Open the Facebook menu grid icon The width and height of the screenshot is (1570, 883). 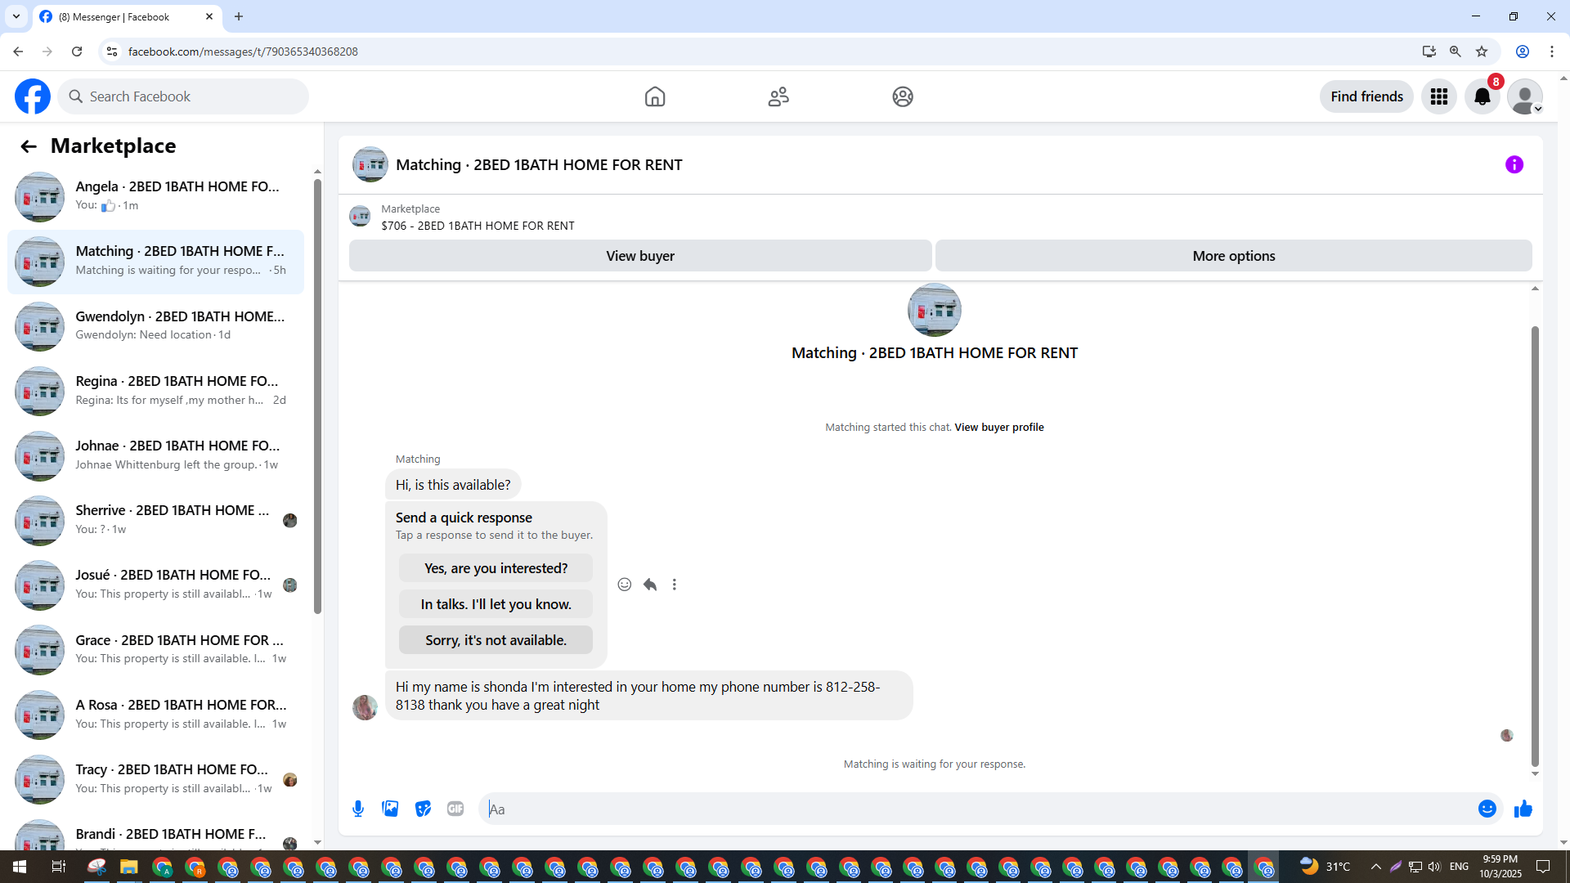pyautogui.click(x=1439, y=96)
